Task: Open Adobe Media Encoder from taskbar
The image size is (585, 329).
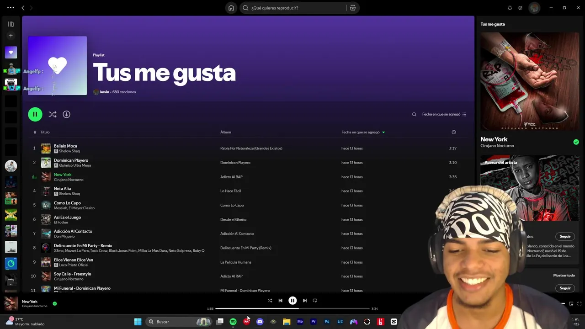Action: 300,322
